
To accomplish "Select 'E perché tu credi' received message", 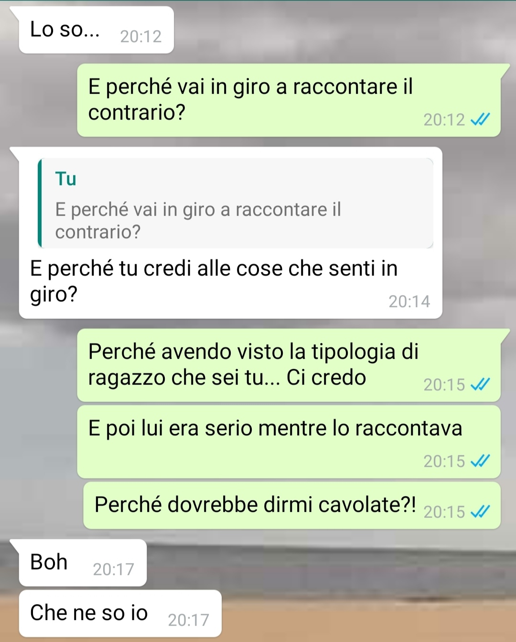I will point(230,233).
